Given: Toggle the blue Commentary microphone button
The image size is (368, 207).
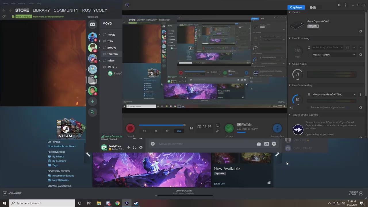Looking at the screenshot, I should pos(277,128).
